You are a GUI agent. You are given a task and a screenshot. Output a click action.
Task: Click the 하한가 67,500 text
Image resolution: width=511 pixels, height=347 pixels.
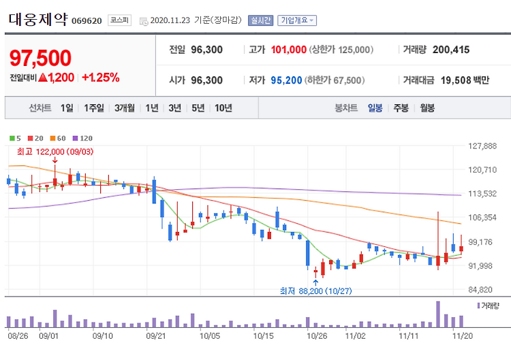pyautogui.click(x=335, y=80)
